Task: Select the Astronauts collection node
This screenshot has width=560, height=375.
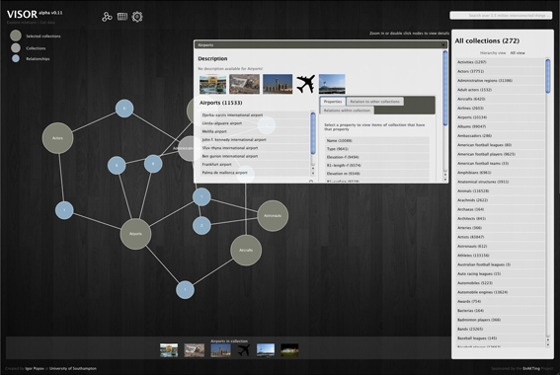Action: [273, 215]
